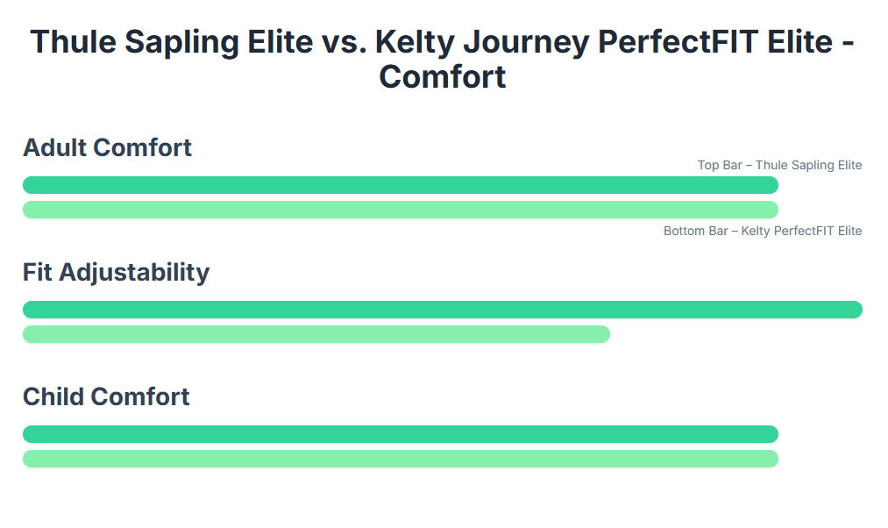Screen dimensions: 888x528
Task: Click the Bottom Bar – Kelty PerfectFIT Elite label
Action: (763, 231)
